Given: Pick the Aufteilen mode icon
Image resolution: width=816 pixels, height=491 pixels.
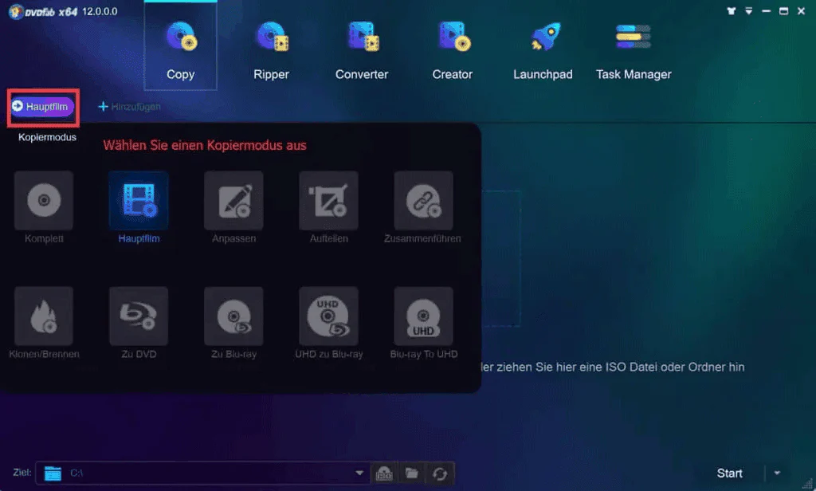Looking at the screenshot, I should point(328,200).
